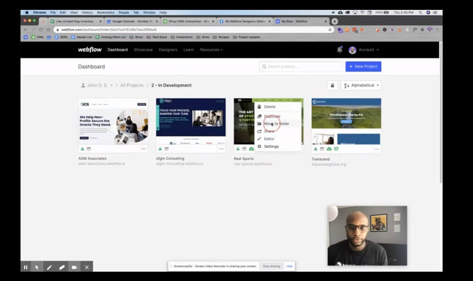Open the Alphabetical sort dropdown
473x281 pixels.
[361, 86]
